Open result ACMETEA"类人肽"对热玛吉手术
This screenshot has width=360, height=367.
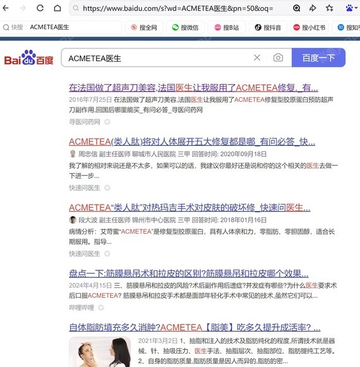pyautogui.click(x=189, y=208)
